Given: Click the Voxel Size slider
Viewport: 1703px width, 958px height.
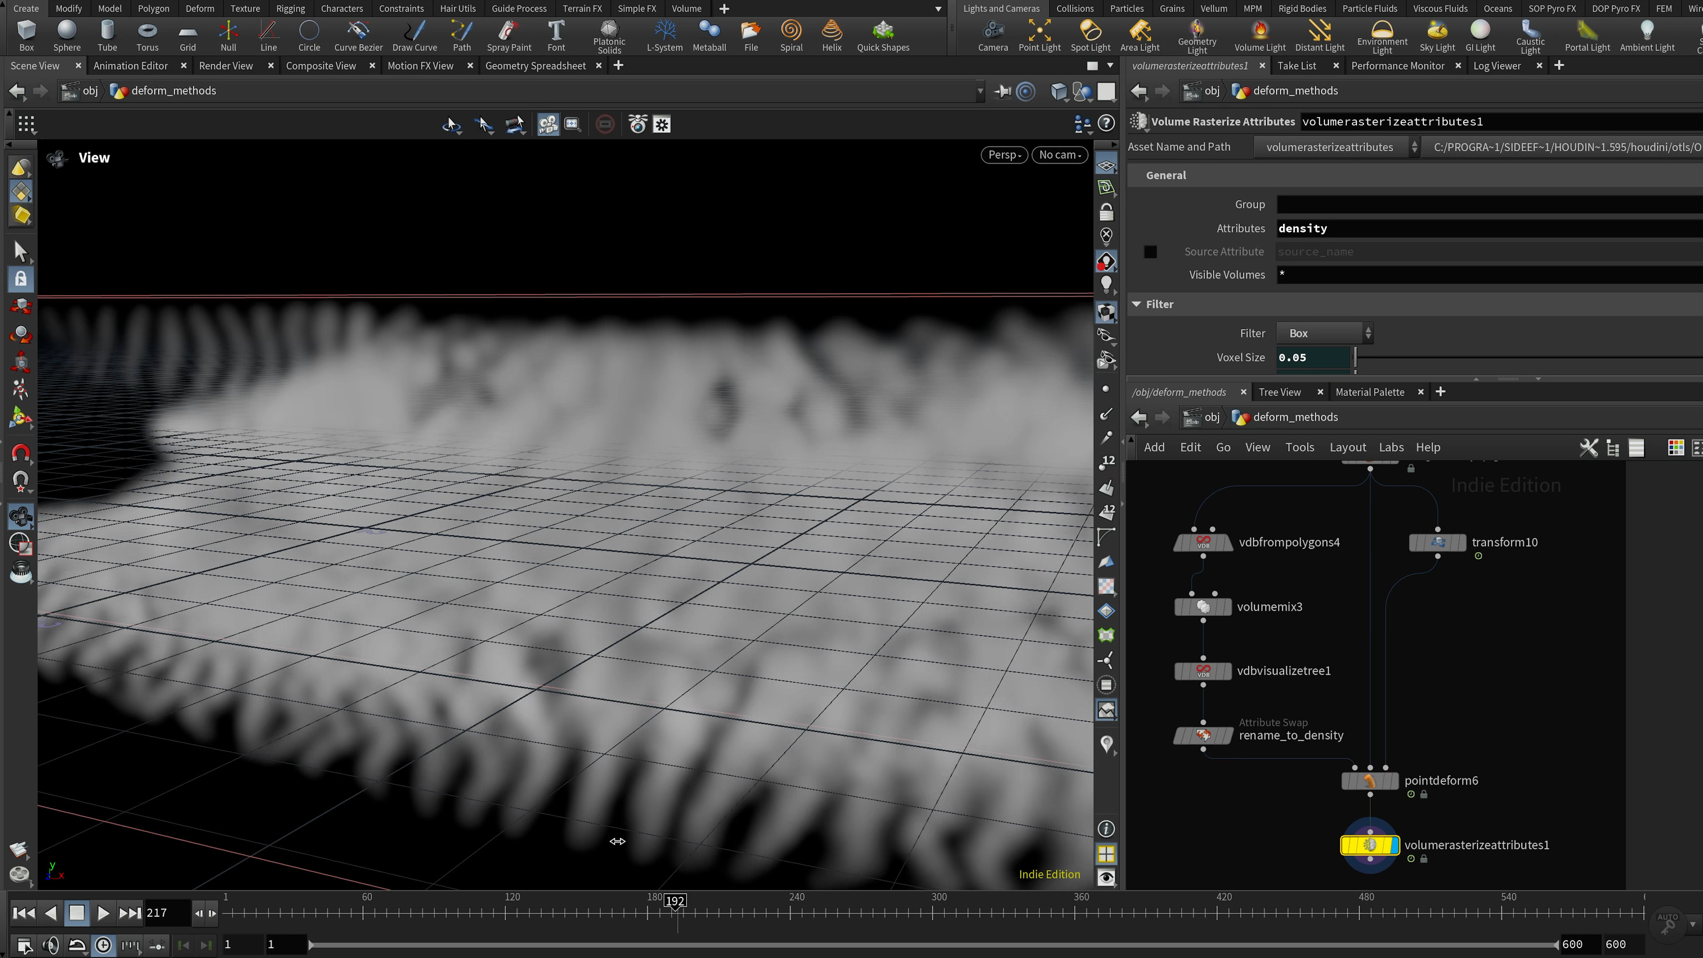Looking at the screenshot, I should [x=1521, y=357].
